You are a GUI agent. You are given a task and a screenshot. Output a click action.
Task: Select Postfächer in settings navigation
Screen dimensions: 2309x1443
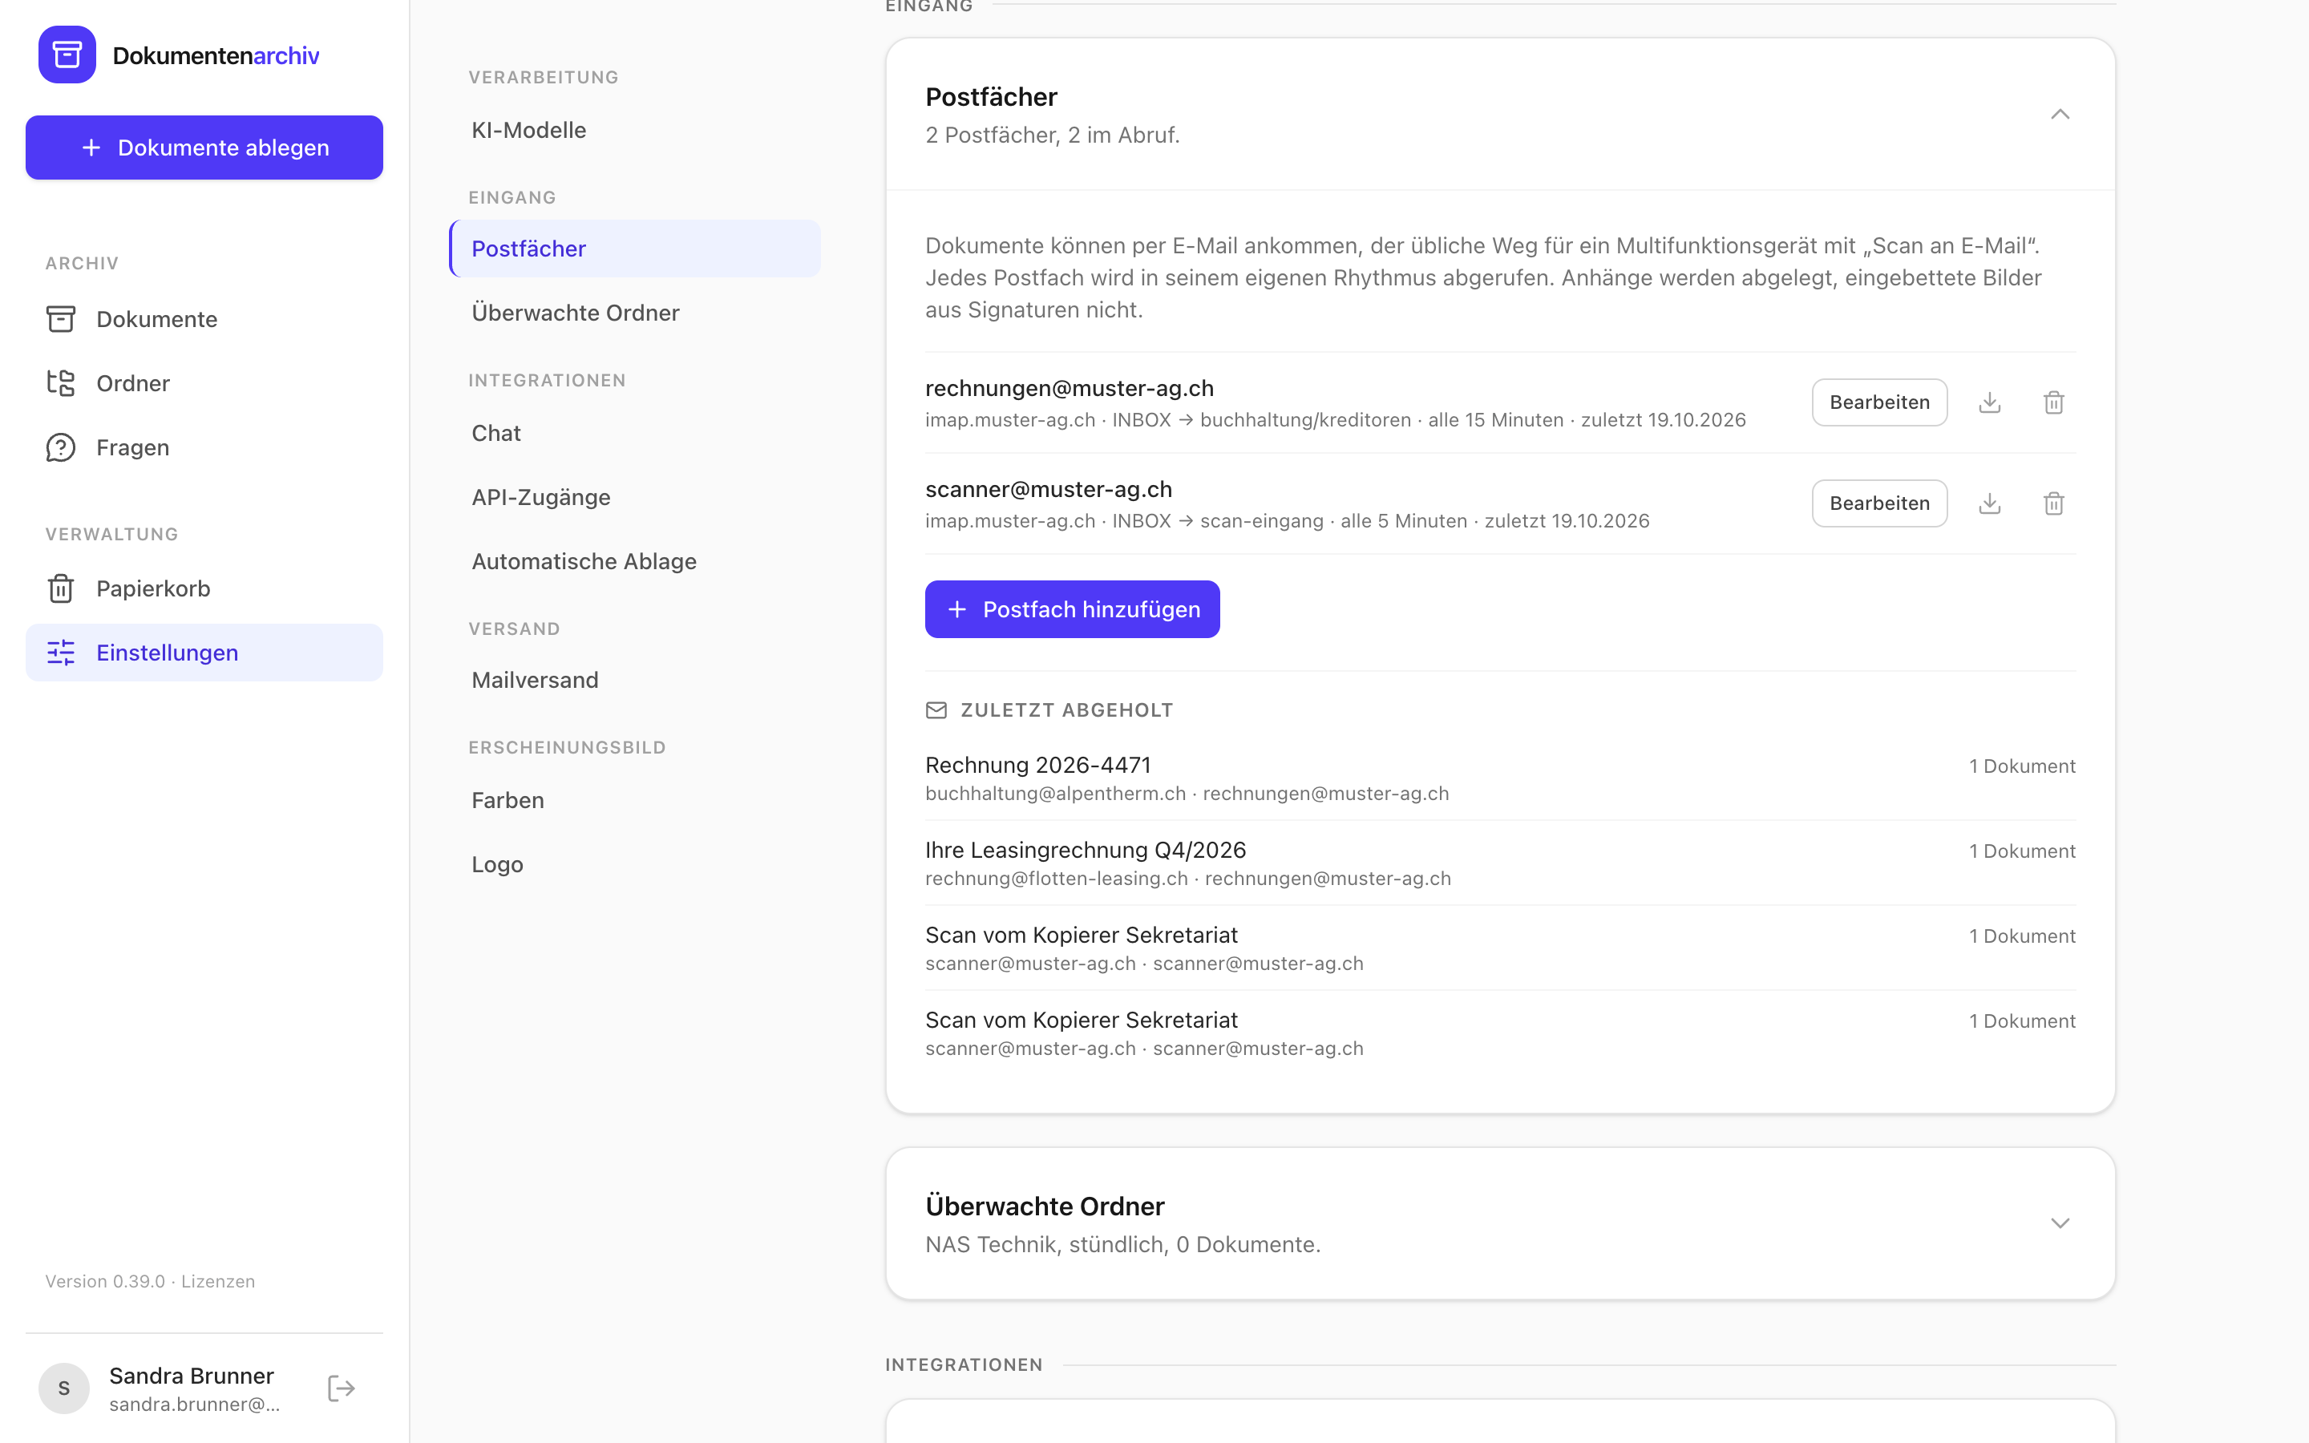(x=634, y=249)
